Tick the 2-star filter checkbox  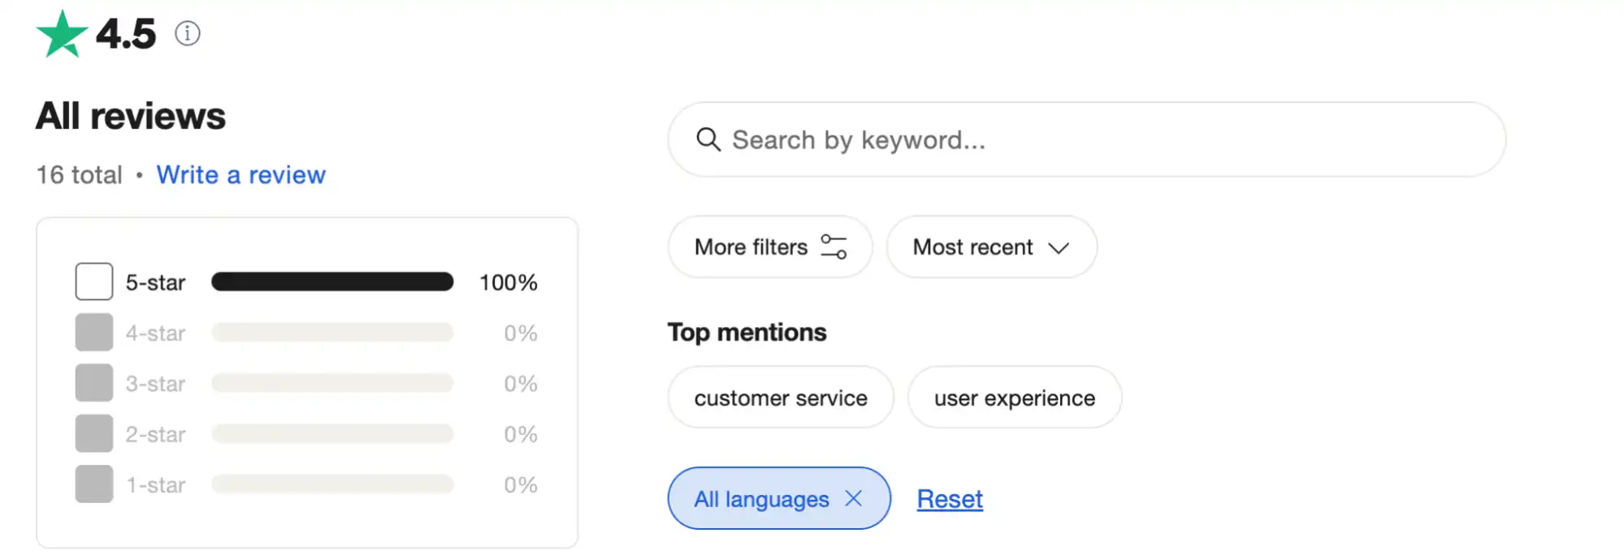pyautogui.click(x=94, y=434)
